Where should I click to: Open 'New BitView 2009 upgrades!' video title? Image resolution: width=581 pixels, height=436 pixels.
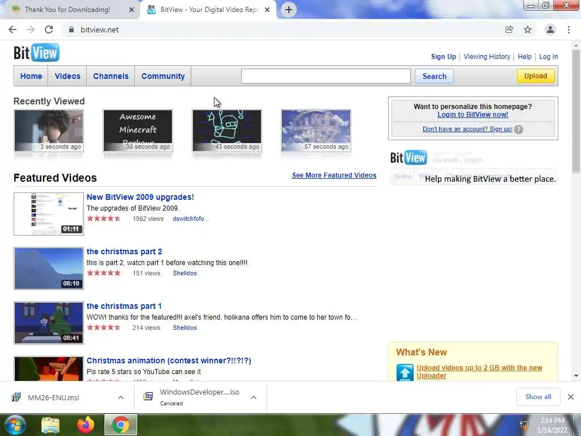140,197
